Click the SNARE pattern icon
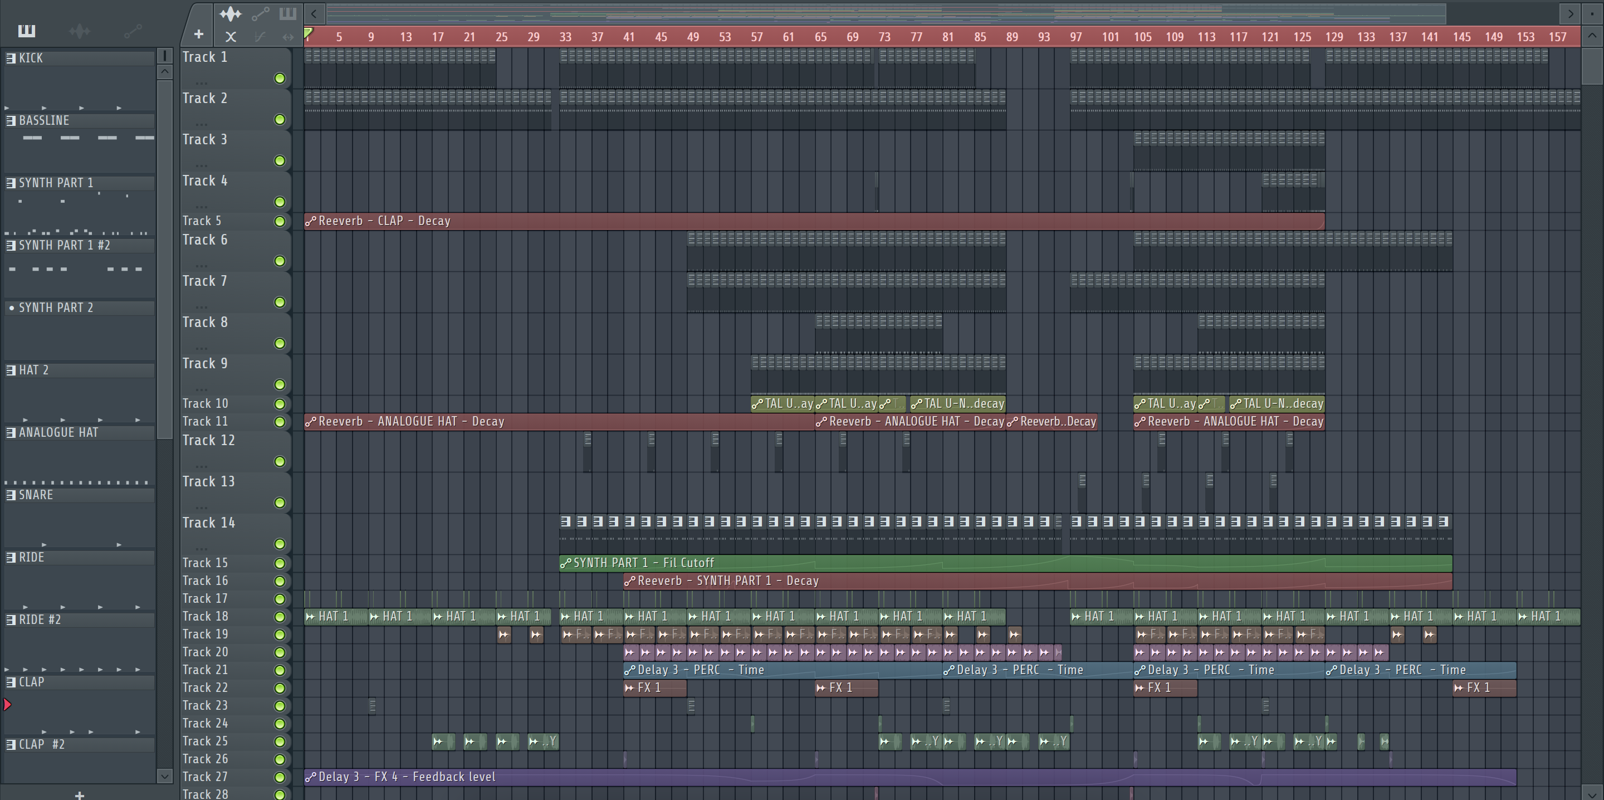1604x800 pixels. tap(11, 495)
